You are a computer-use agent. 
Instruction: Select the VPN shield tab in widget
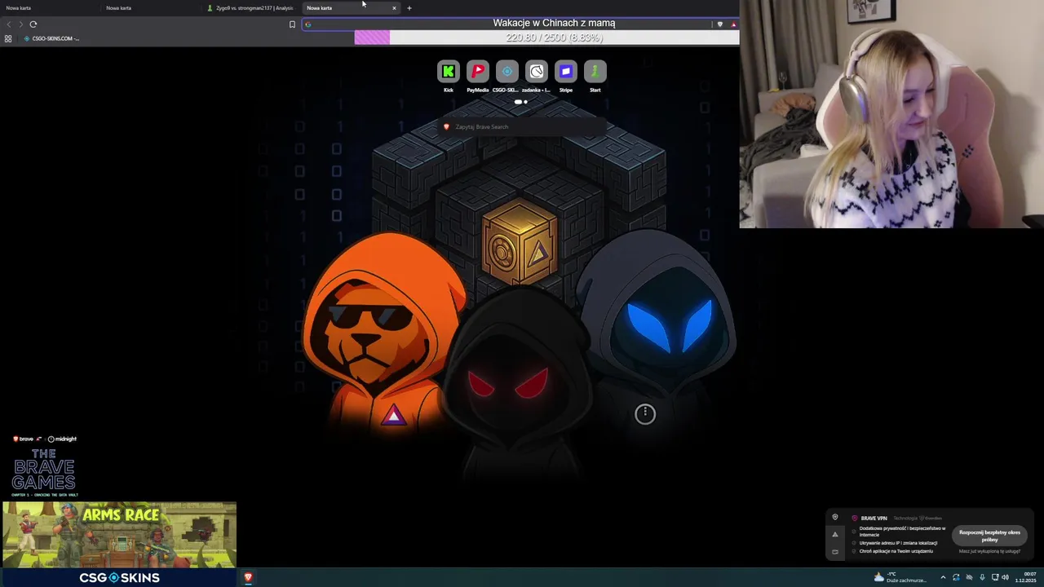tap(834, 518)
